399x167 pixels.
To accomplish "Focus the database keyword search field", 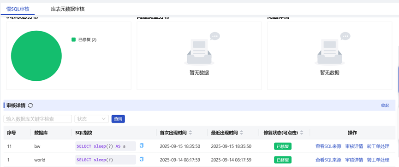I will tap(38, 119).
